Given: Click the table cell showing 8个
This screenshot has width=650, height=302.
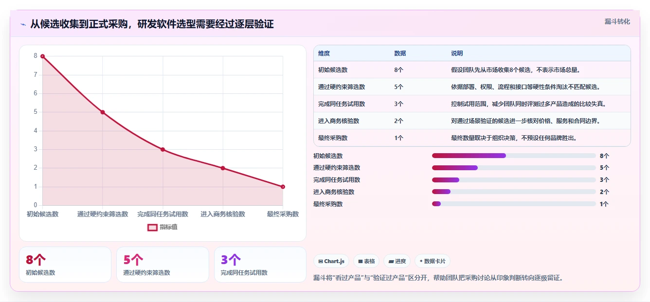Looking at the screenshot, I should [x=398, y=70].
